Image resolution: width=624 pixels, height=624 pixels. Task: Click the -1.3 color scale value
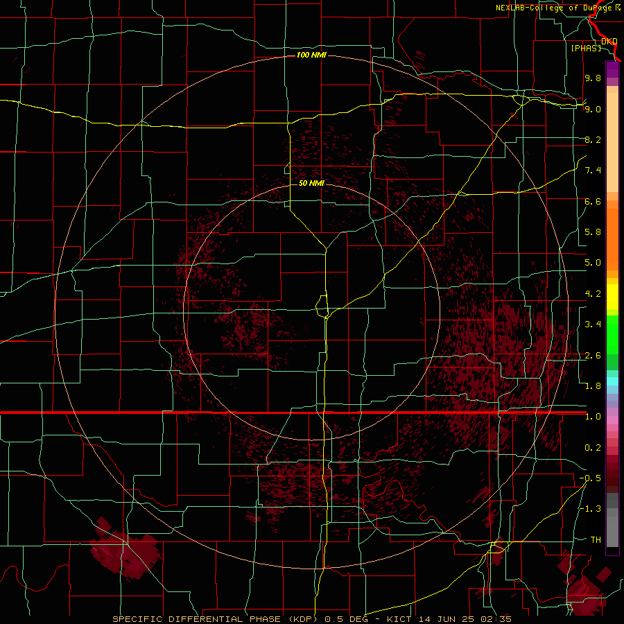590,509
